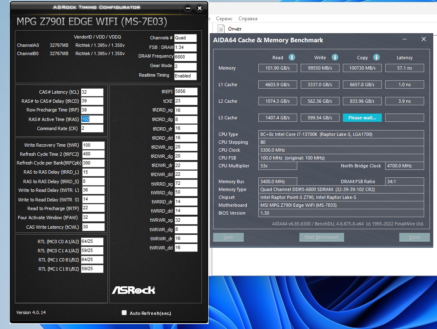Click the L2 Cache Write value 562.36 GB/s
Image resolution: width=437 pixels, height=329 pixels.
(x=320, y=101)
